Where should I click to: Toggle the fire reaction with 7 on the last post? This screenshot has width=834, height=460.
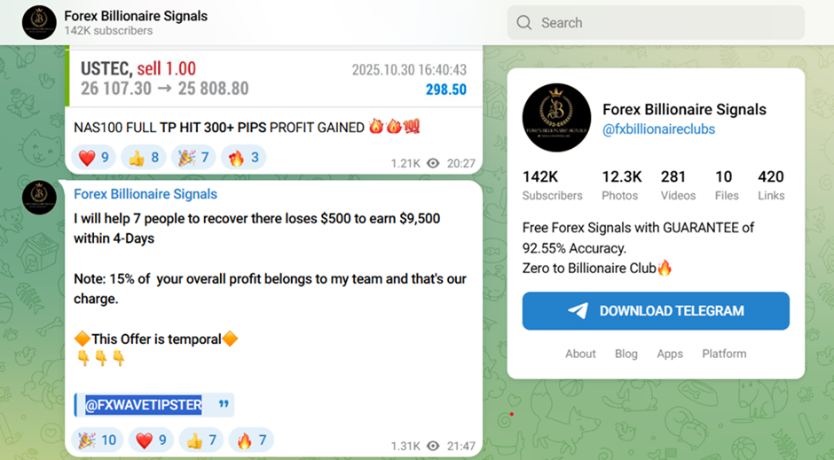(x=251, y=440)
